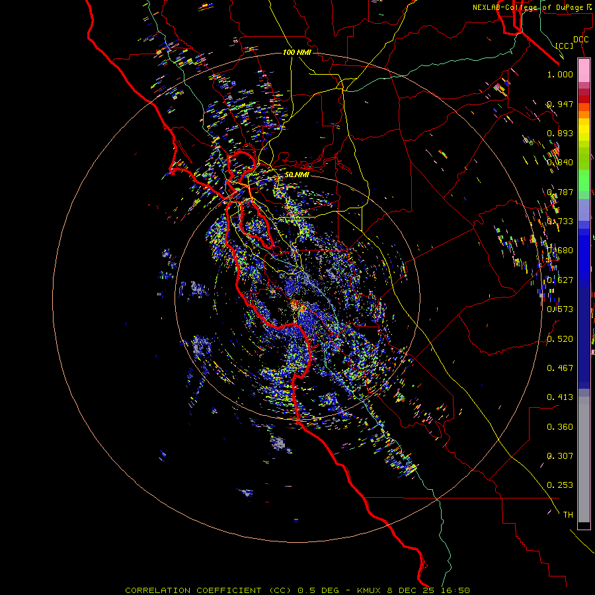Select the 0.467 scale value
The height and width of the screenshot is (595, 595).
pos(560,368)
